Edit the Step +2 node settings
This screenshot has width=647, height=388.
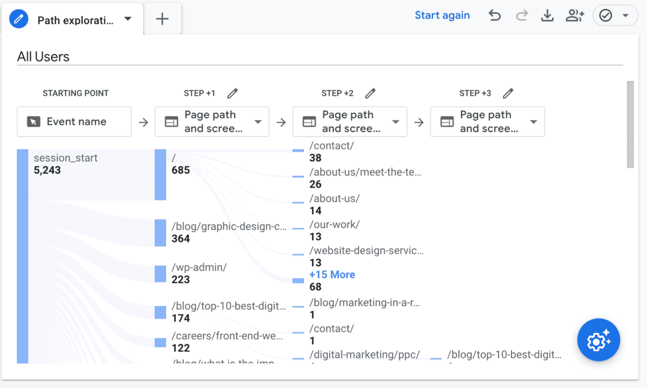tap(370, 93)
